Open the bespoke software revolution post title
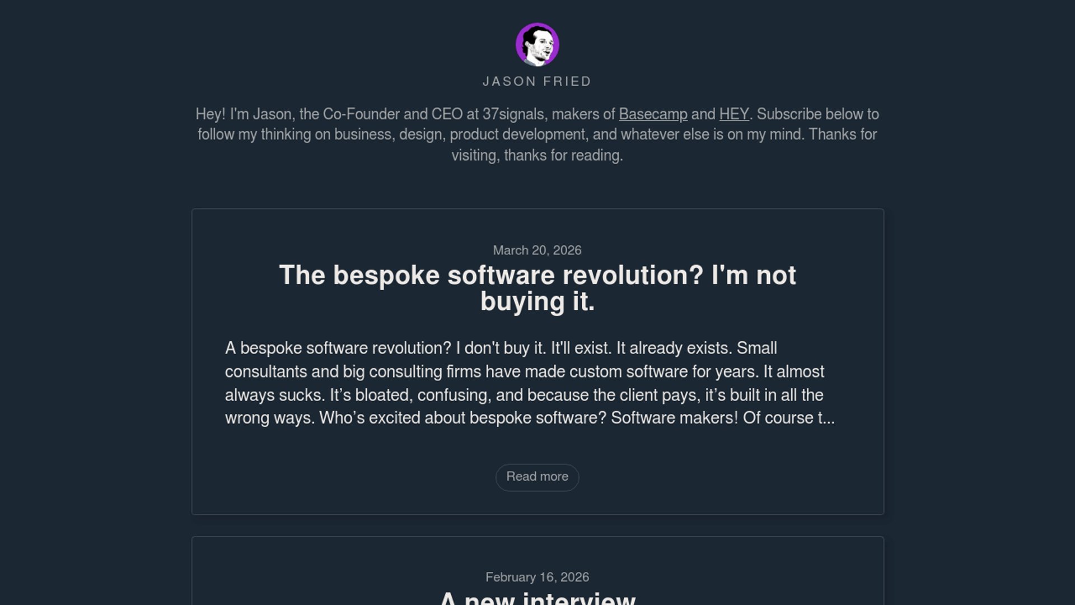 537,288
